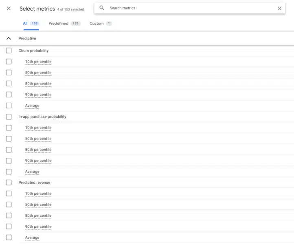Screen dimensions: 294x244
Task: Enable Predicted revenue 90th percentile checkbox
Action: coord(9,227)
